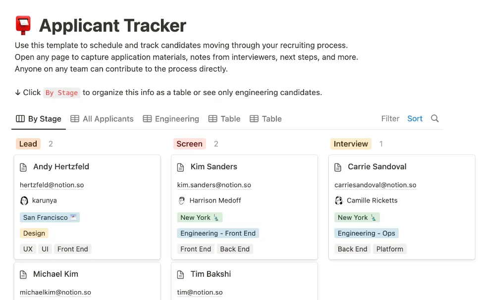Viewport: 478px width, 300px height.
Task: Select the Interview stage label
Action: [351, 144]
